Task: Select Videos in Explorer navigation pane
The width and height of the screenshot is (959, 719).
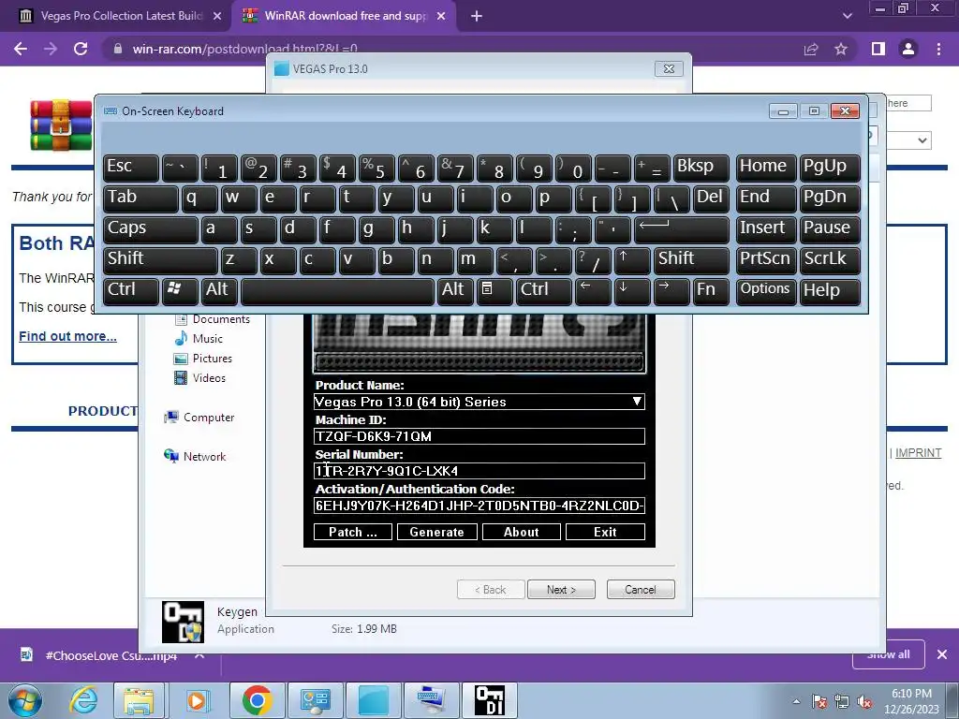Action: tap(209, 378)
